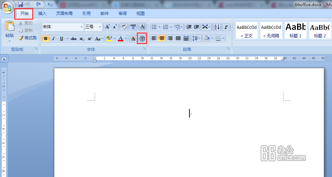This screenshot has height=177, width=332.
Task: Apply yellow text highlight color
Action: pyautogui.click(x=109, y=39)
